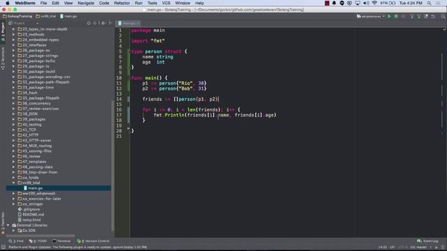Open the run configuration dropdown in toolbar

point(370,17)
